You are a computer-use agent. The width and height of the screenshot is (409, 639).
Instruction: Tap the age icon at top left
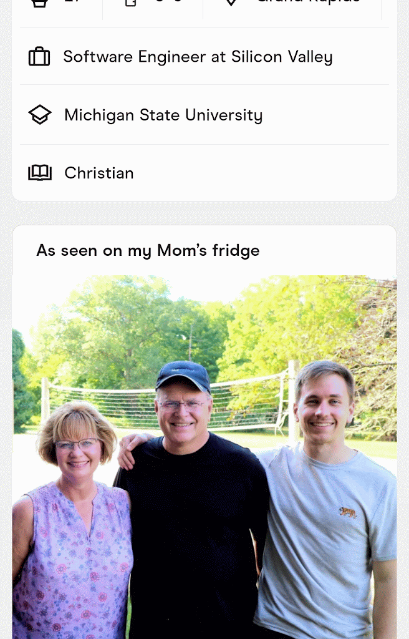pos(39,2)
